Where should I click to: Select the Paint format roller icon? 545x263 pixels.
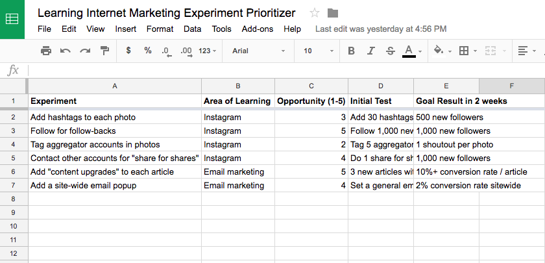click(x=104, y=51)
